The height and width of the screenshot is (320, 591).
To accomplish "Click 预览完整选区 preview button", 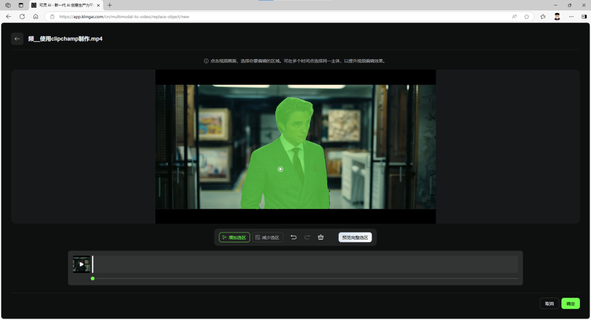I will pyautogui.click(x=355, y=237).
